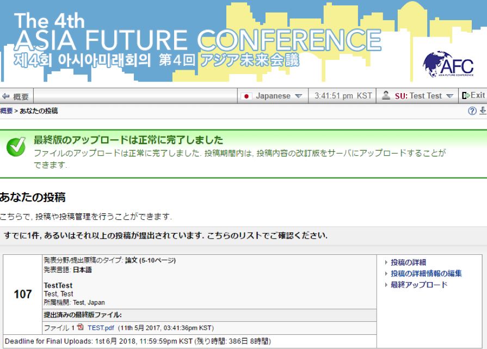The image size is (487, 349).
Task: Click 投稿の詳細情報の編集 link
Action: tap(426, 273)
